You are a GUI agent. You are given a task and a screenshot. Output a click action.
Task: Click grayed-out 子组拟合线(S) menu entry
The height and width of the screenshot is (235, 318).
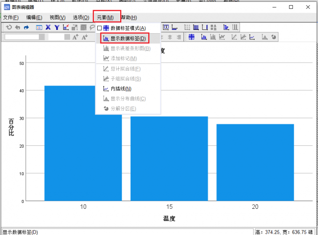pos(128,78)
